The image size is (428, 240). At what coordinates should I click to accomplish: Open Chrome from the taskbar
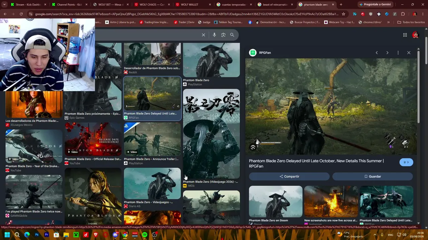(x=125, y=235)
